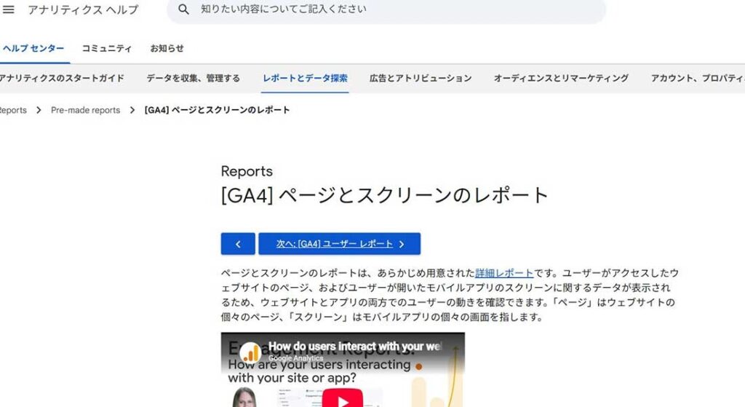Switch to the コミュニティ tab
The image size is (745, 407).
(107, 49)
